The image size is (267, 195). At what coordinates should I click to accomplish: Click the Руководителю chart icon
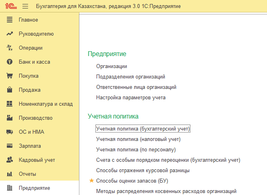pos(10,34)
